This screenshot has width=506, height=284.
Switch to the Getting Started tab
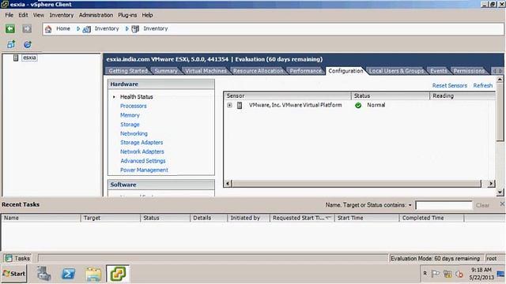point(128,71)
